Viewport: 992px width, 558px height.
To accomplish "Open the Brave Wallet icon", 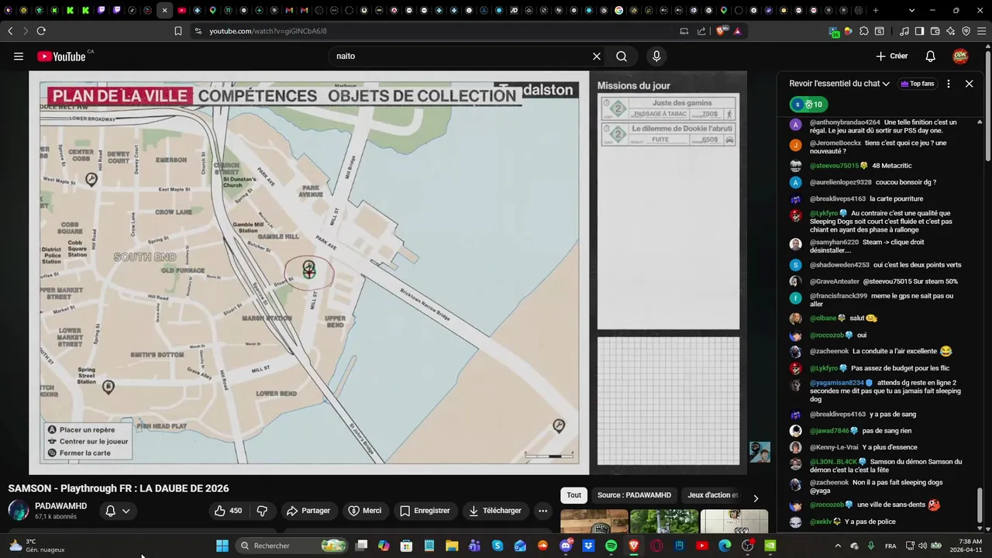I will pos(935,31).
